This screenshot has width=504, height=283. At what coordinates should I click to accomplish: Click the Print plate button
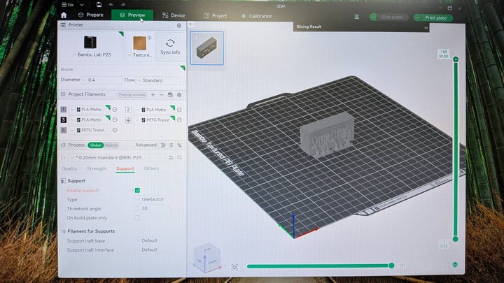436,17
